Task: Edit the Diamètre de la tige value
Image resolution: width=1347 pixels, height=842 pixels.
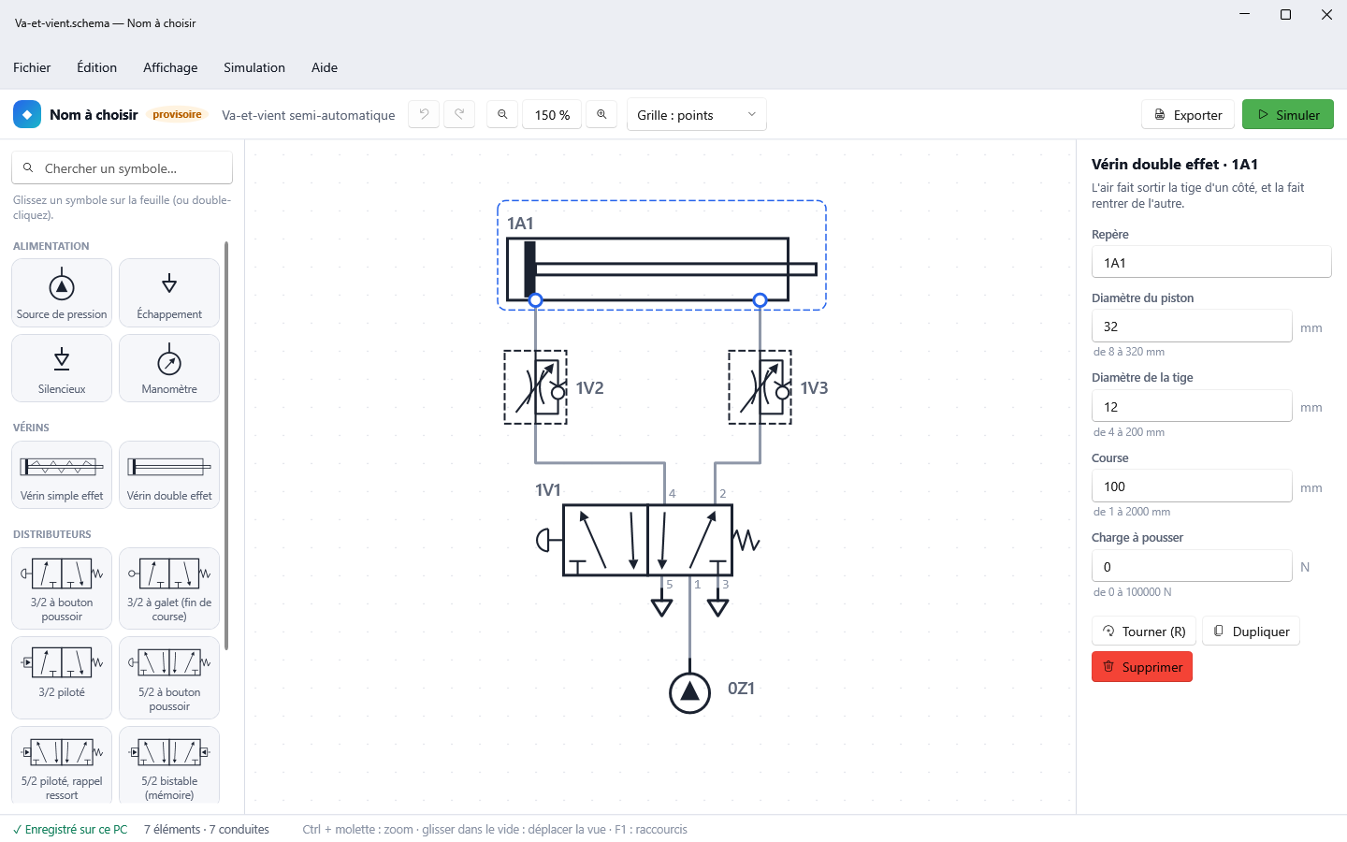Action: coord(1192,406)
